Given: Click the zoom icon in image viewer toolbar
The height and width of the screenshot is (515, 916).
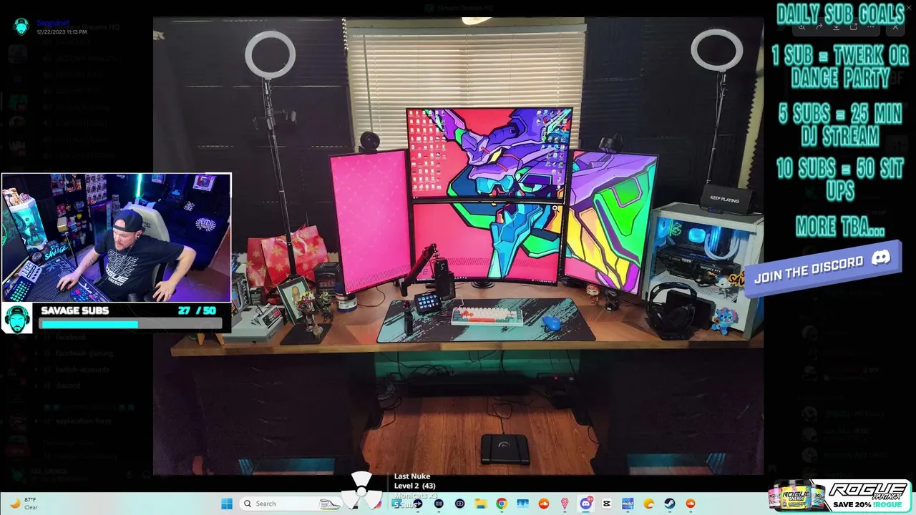Looking at the screenshot, I should pos(801,27).
